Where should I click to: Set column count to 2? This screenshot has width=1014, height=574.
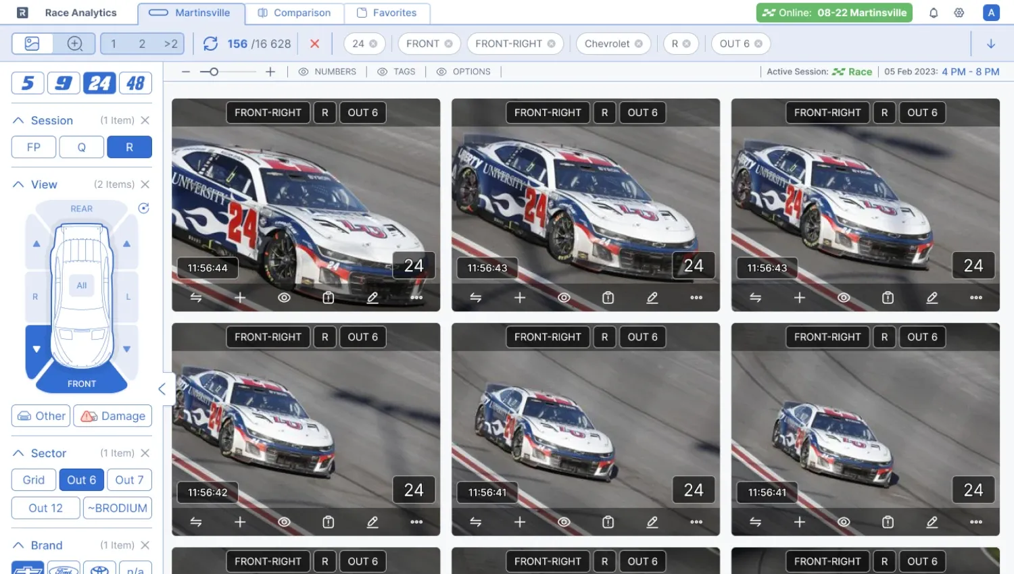142,44
